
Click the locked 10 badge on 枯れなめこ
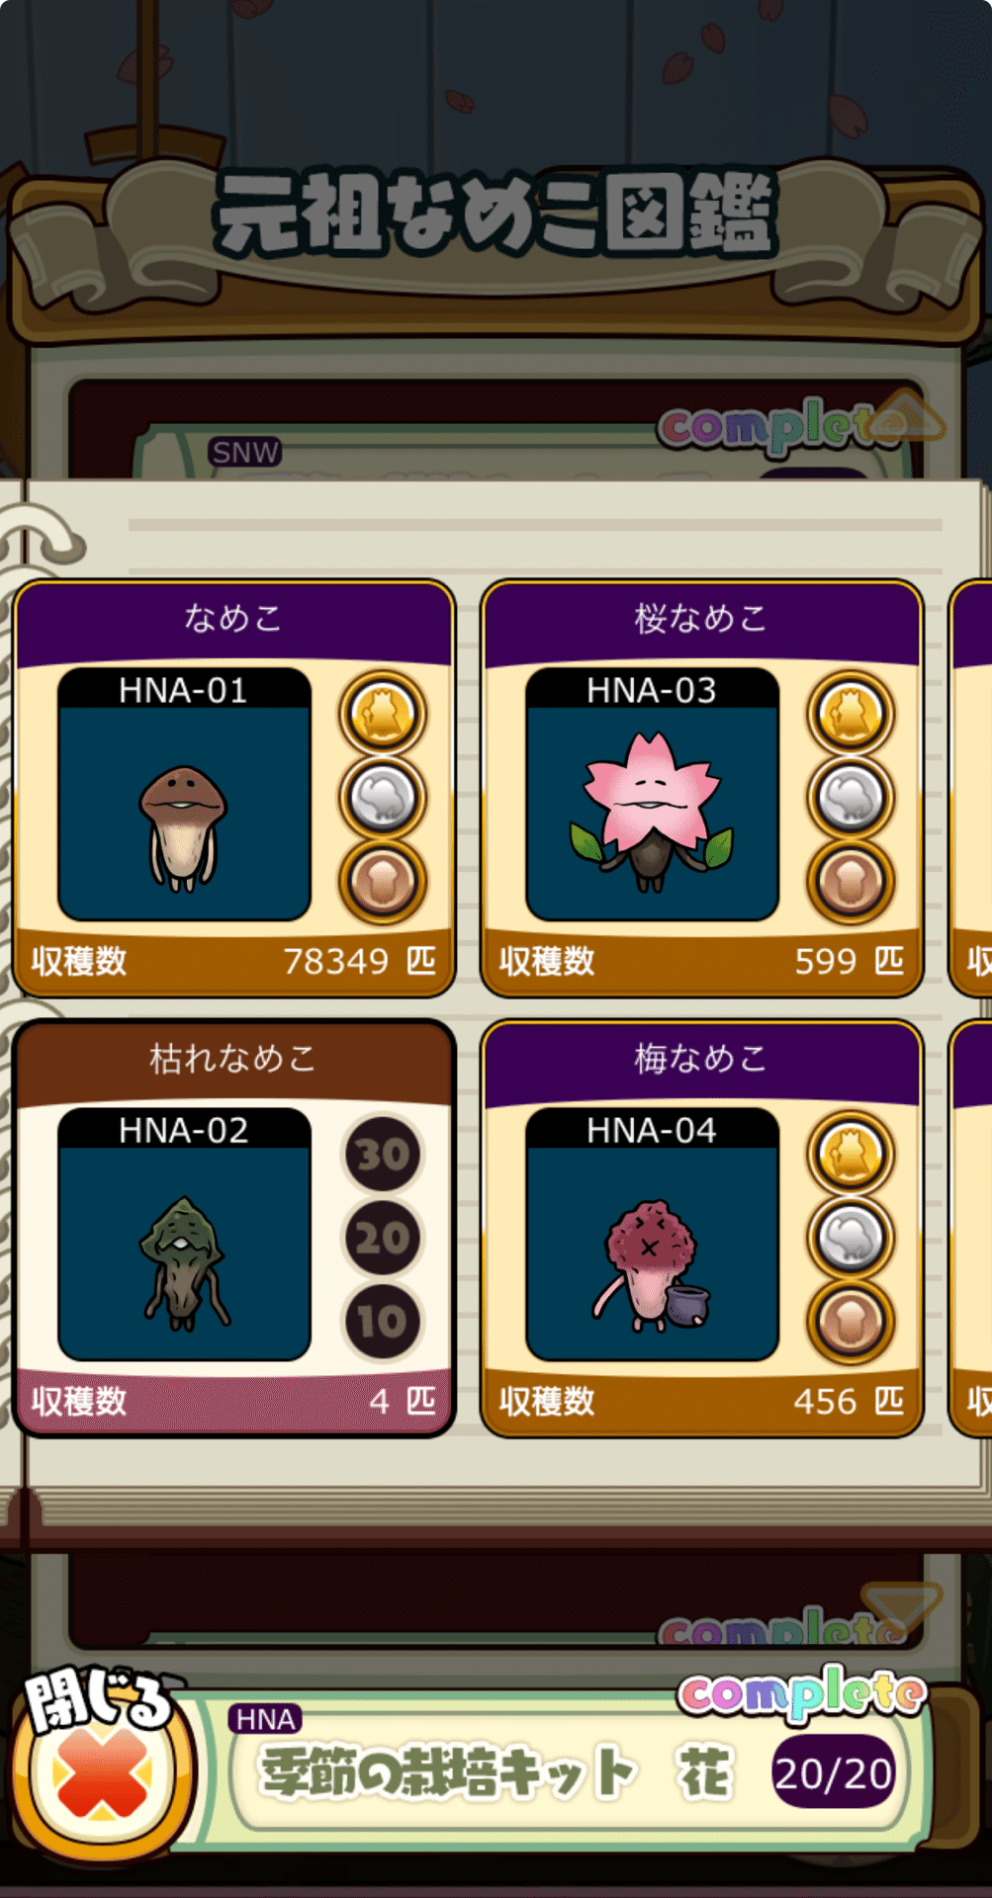click(x=383, y=1322)
